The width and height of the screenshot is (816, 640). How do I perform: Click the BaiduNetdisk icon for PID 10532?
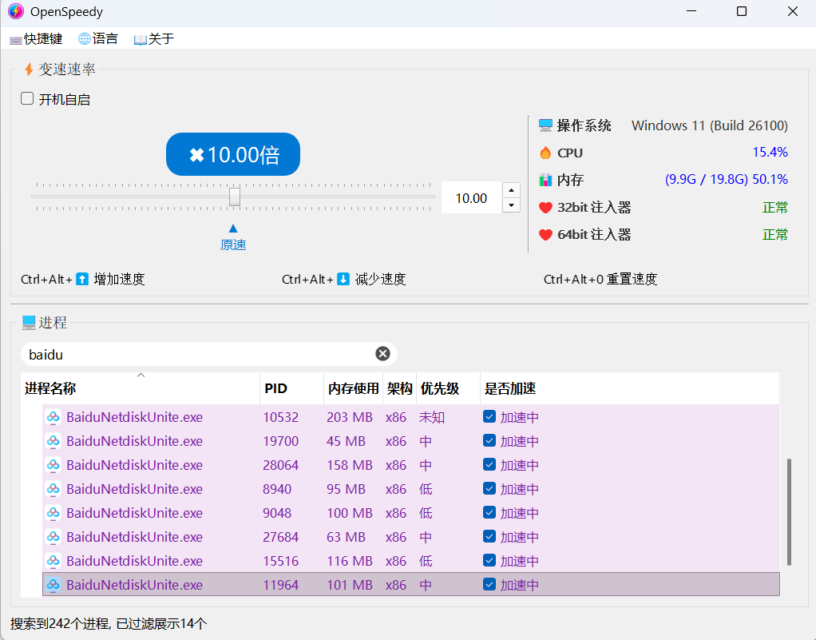(53, 417)
